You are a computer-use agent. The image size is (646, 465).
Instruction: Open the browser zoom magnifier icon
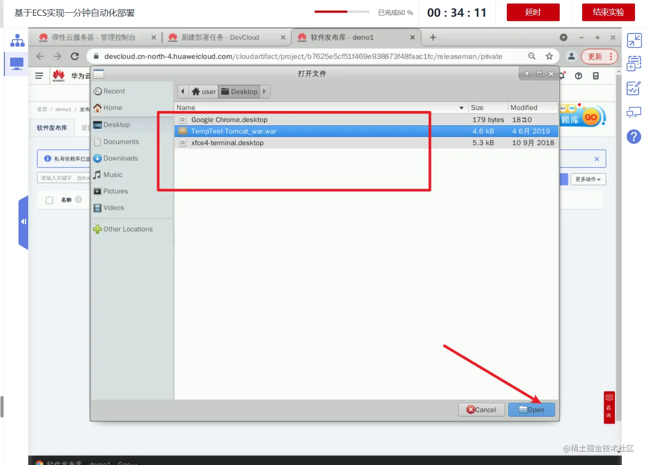(x=532, y=56)
